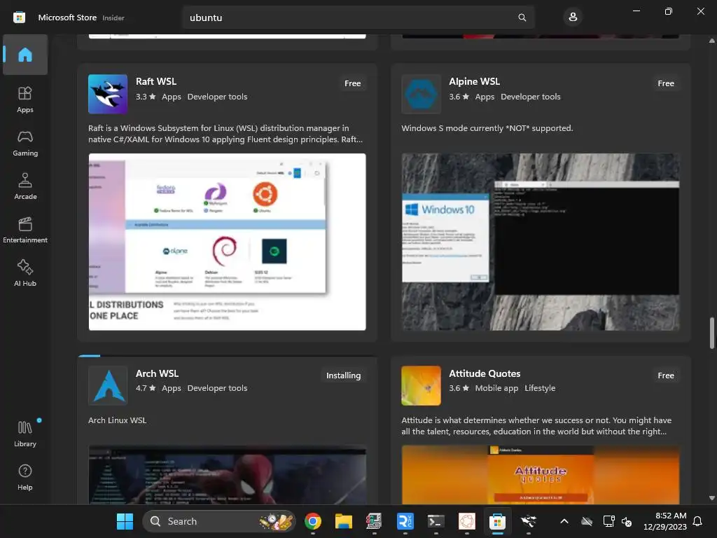Open the notifications bell in the system tray
Viewport: 717px width, 538px height.
point(697,521)
